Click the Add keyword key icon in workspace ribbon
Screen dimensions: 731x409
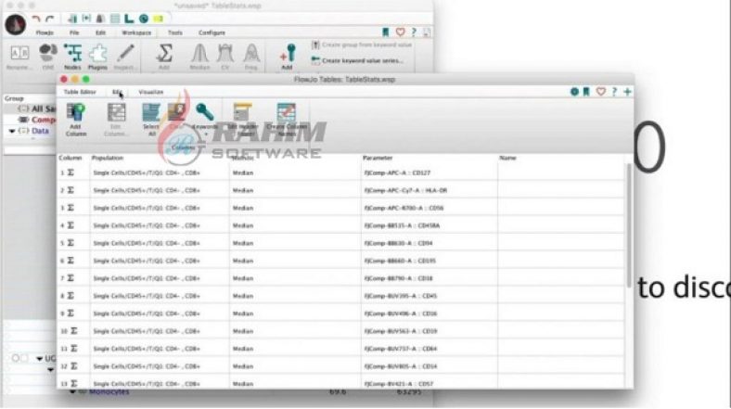point(288,57)
